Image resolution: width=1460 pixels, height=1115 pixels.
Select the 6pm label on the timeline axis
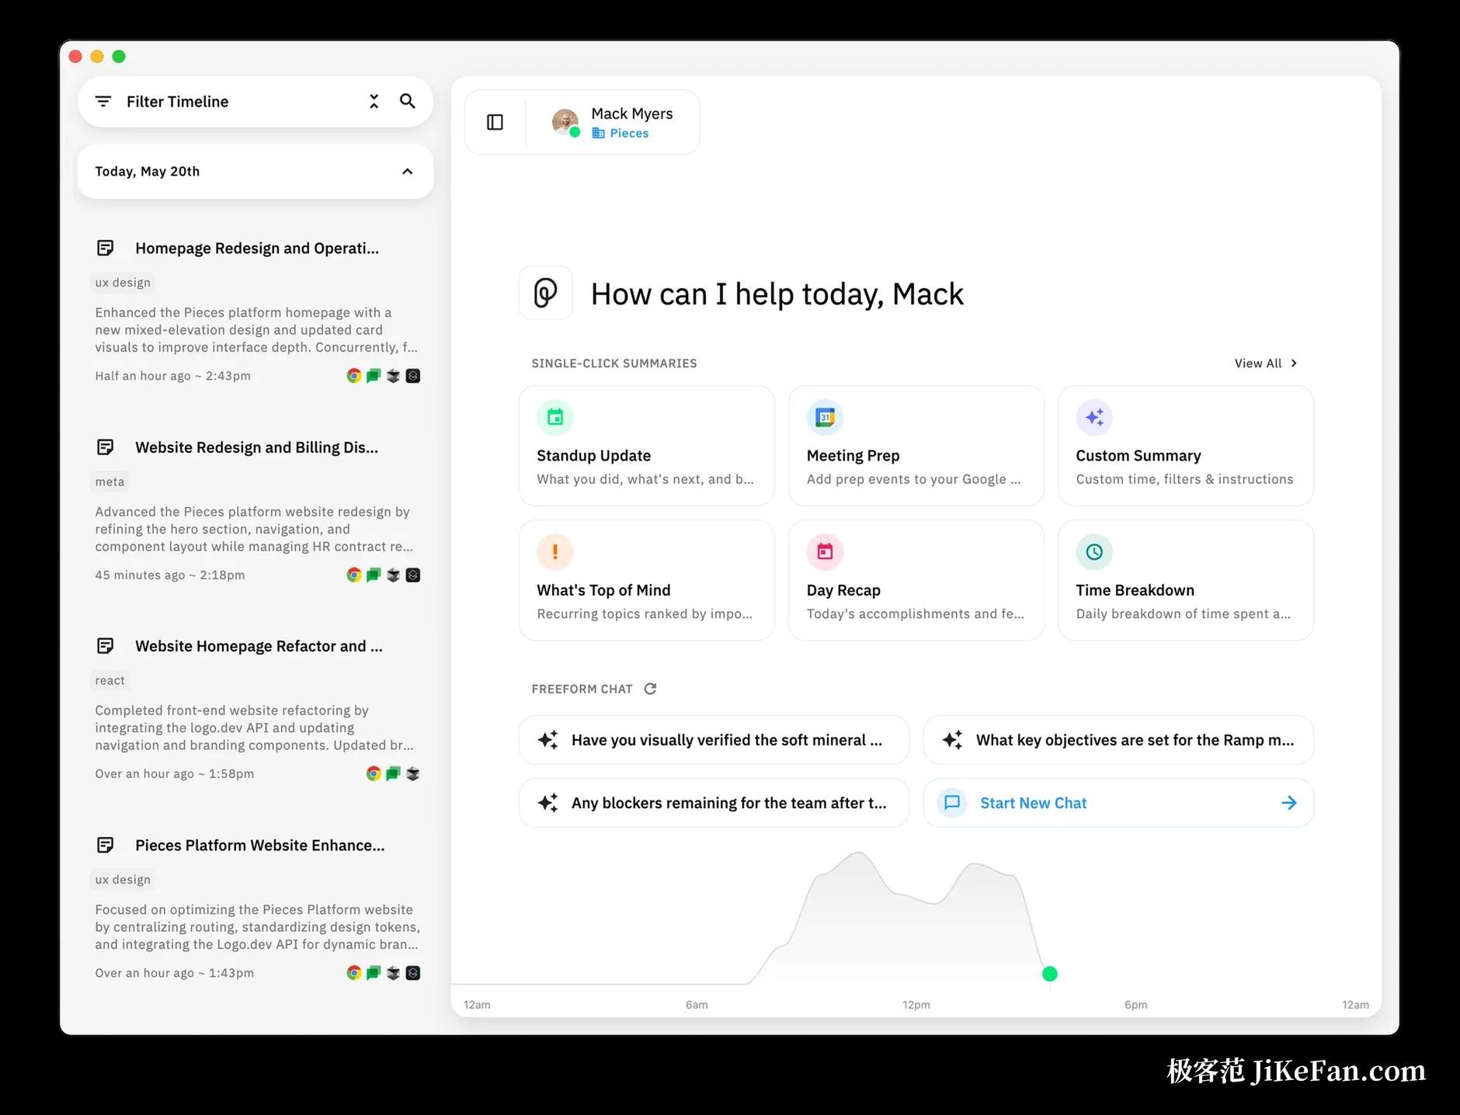coord(1136,1005)
